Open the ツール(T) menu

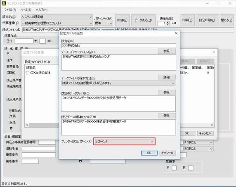tap(26, 10)
